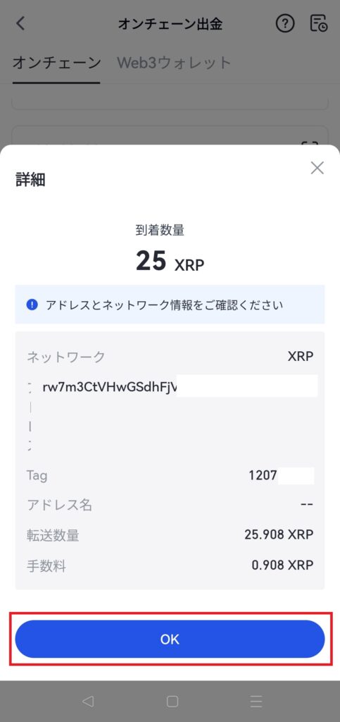Tap the 0.908 XRP fee value
This screenshot has height=722, width=340.
coord(282,565)
